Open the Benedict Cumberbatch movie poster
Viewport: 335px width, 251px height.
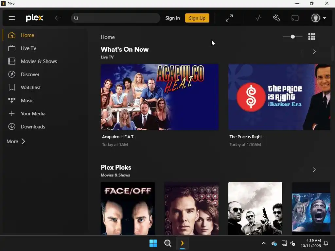[191, 209]
